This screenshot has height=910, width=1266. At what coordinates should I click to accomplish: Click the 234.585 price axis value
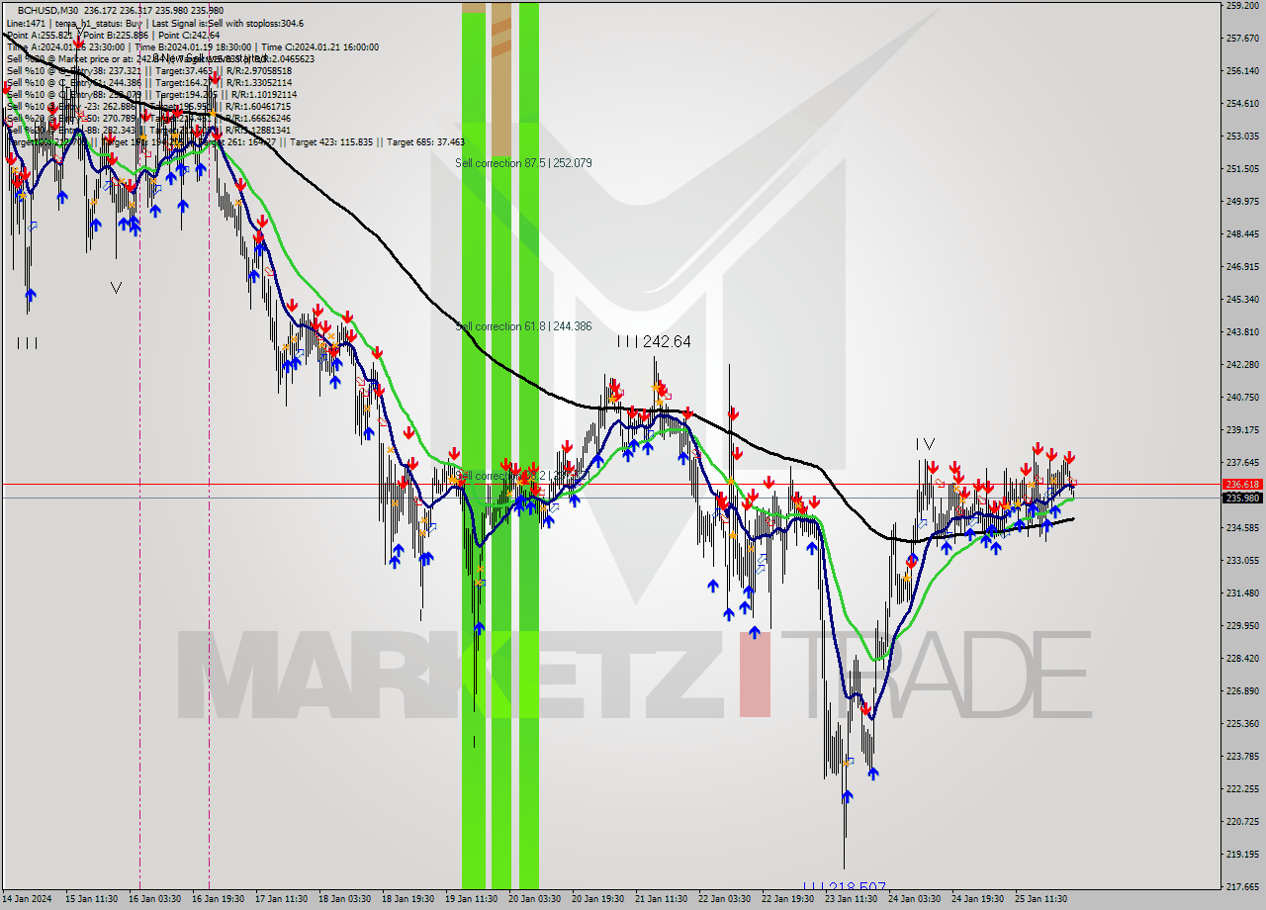(1242, 527)
